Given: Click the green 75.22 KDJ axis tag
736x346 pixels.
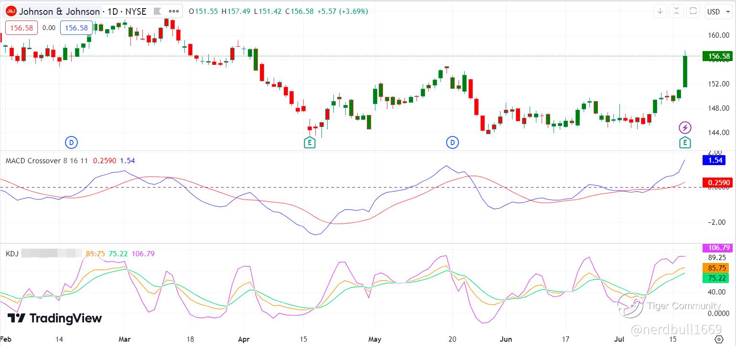Looking at the screenshot, I should tap(716, 279).
